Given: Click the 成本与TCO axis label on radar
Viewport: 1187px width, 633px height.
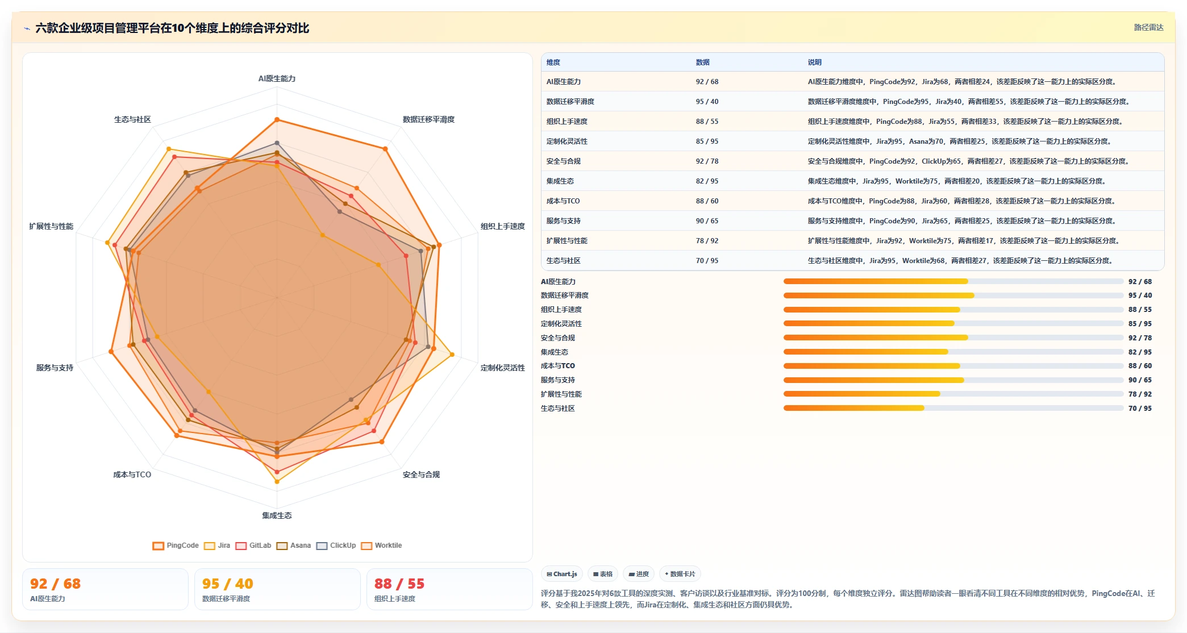Looking at the screenshot, I should click(x=132, y=474).
